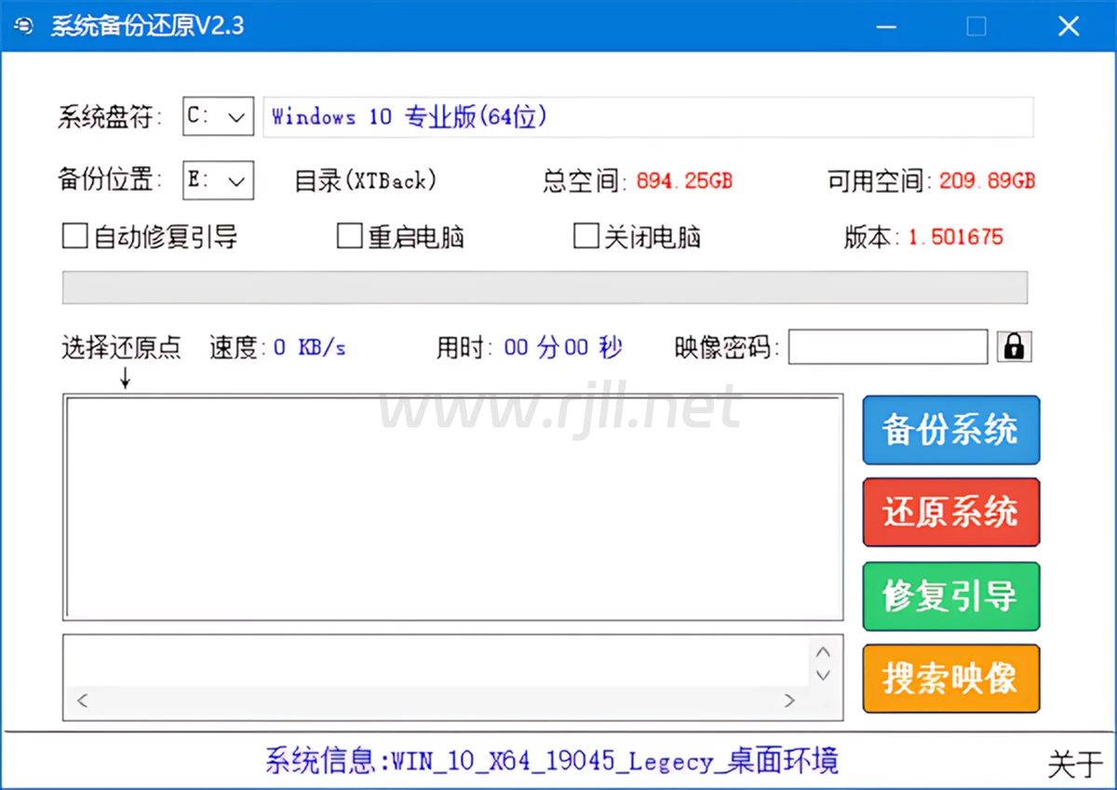This screenshot has width=1117, height=790.
Task: Check the 关闭电脑 option
Action: pyautogui.click(x=585, y=236)
